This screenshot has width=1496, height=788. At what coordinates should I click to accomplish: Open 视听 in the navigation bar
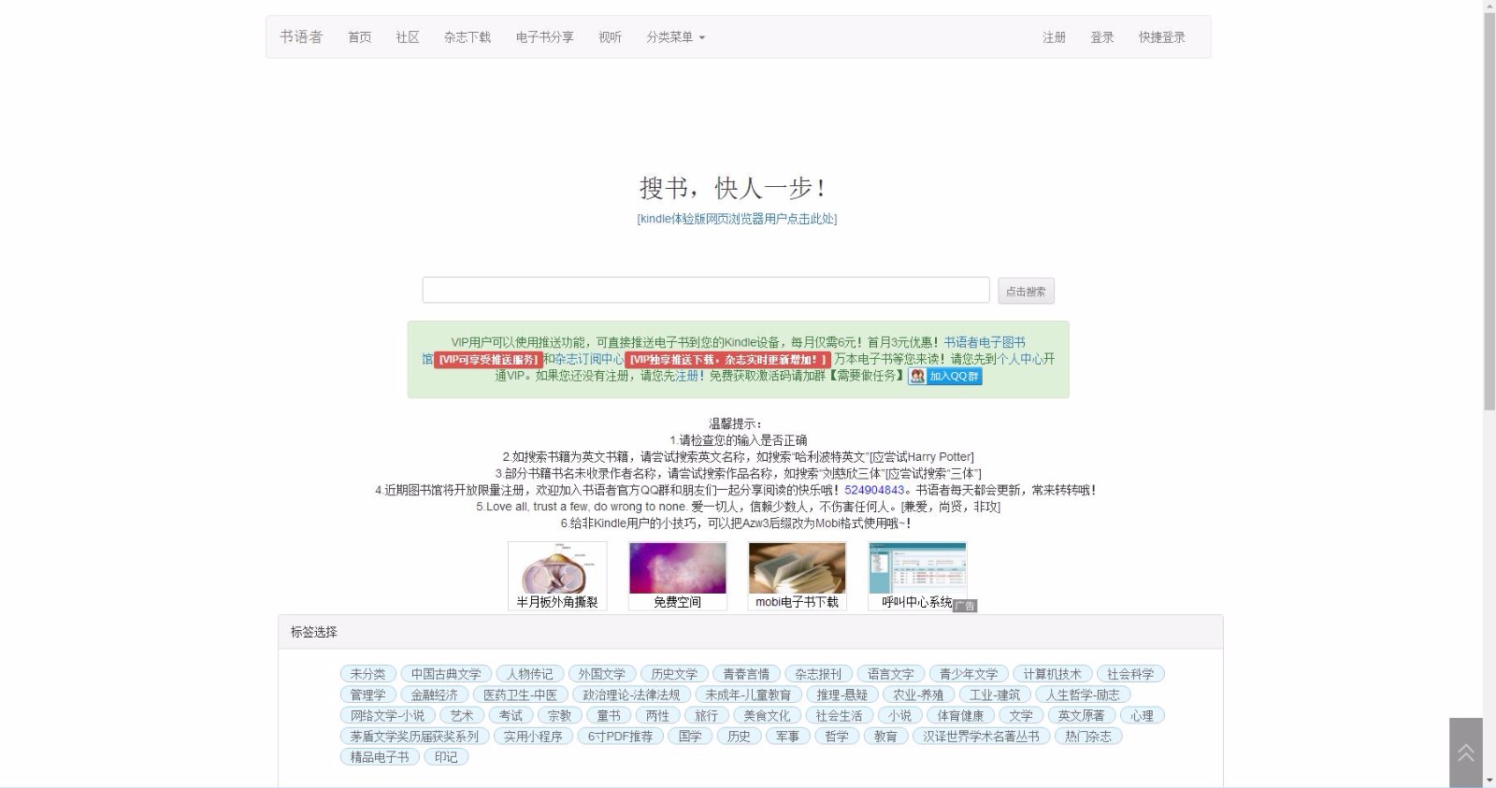pos(610,37)
